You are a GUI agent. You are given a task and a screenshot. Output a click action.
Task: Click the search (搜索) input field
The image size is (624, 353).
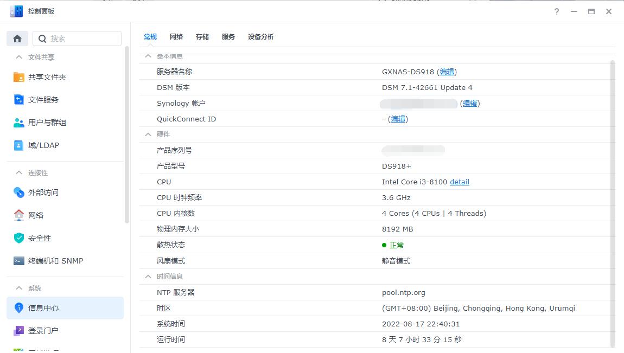click(82, 38)
